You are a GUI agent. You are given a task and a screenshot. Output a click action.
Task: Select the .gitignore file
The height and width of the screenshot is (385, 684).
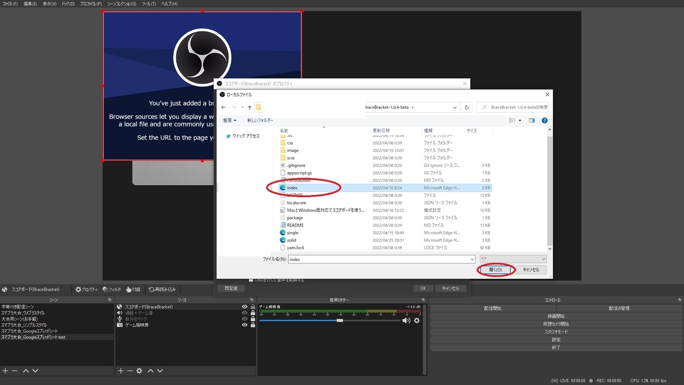pos(385,165)
